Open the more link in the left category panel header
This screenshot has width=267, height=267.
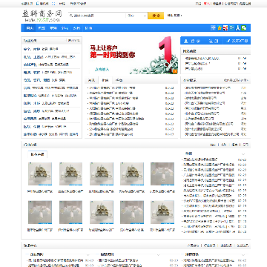click(x=73, y=41)
